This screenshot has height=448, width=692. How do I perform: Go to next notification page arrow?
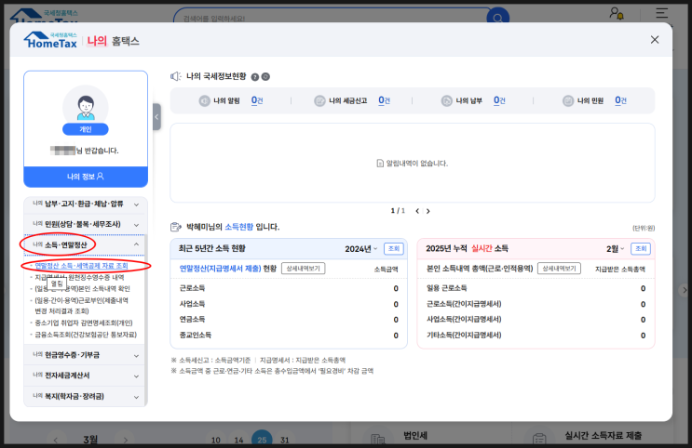pyautogui.click(x=428, y=211)
